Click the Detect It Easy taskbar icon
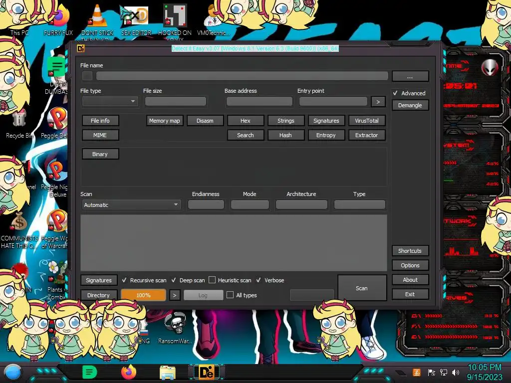 pyautogui.click(x=207, y=372)
